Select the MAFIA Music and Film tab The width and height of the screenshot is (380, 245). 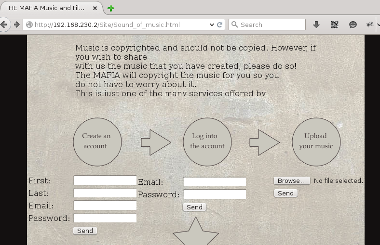46,8
